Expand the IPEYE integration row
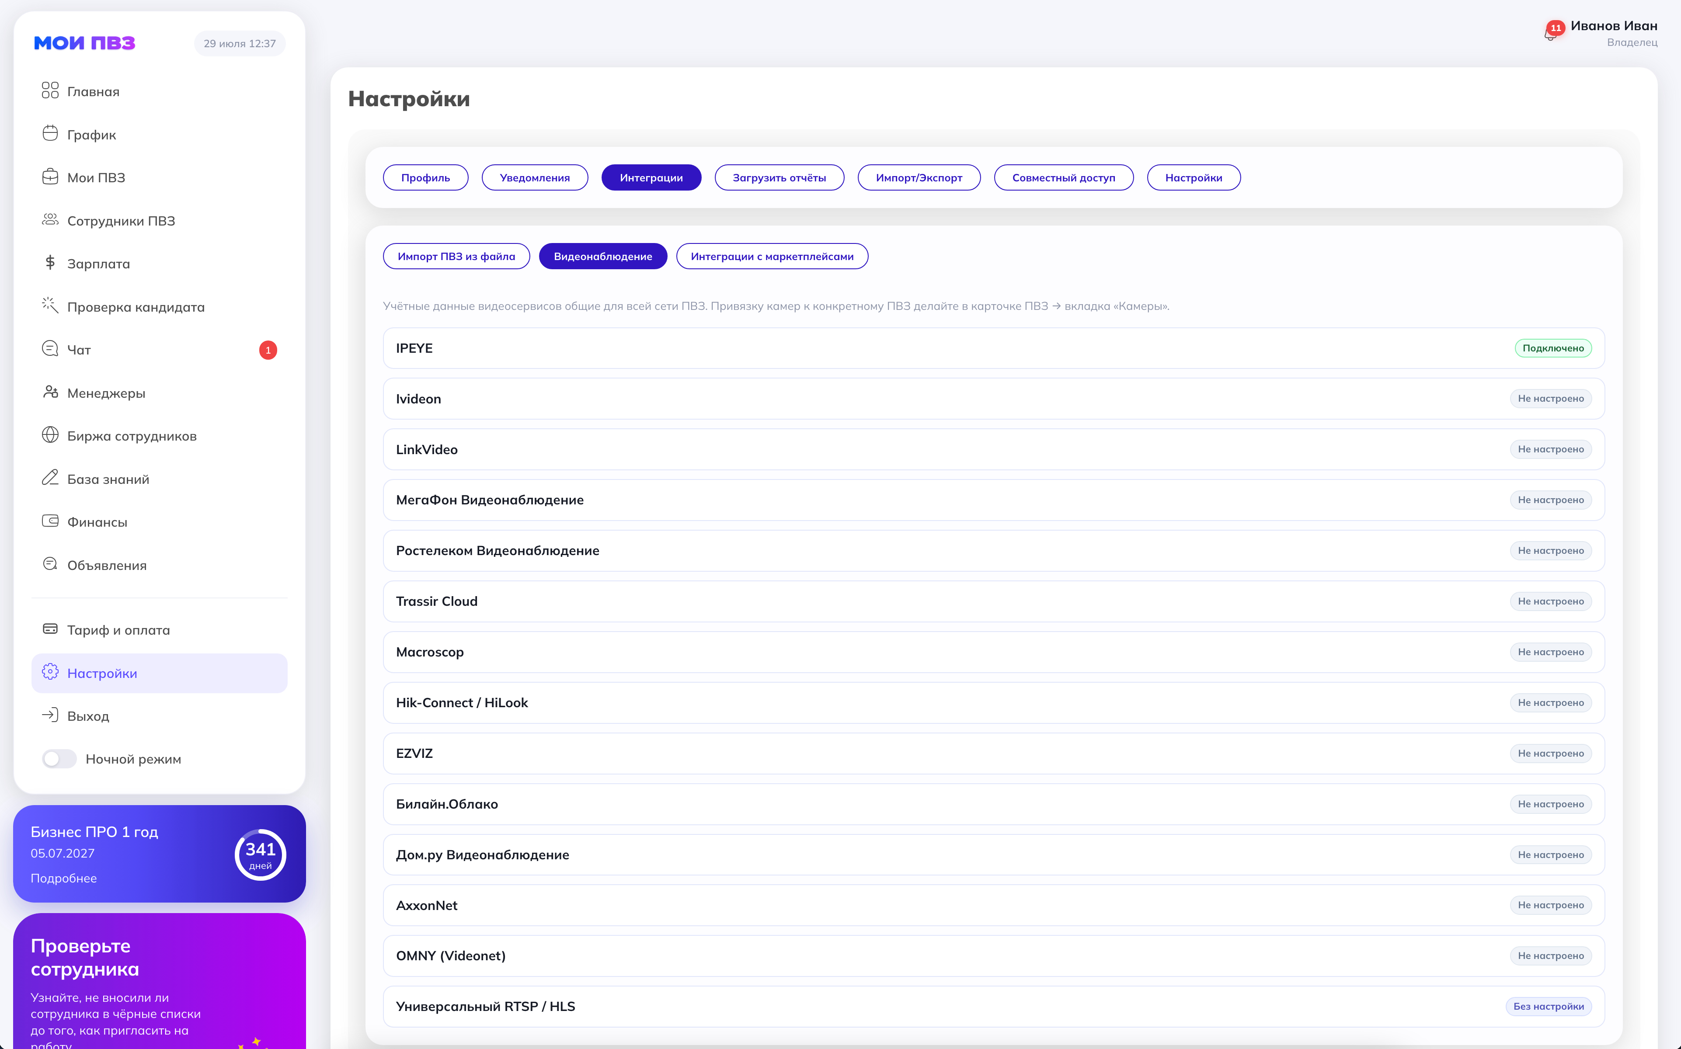The height and width of the screenshot is (1049, 1681). pos(993,348)
